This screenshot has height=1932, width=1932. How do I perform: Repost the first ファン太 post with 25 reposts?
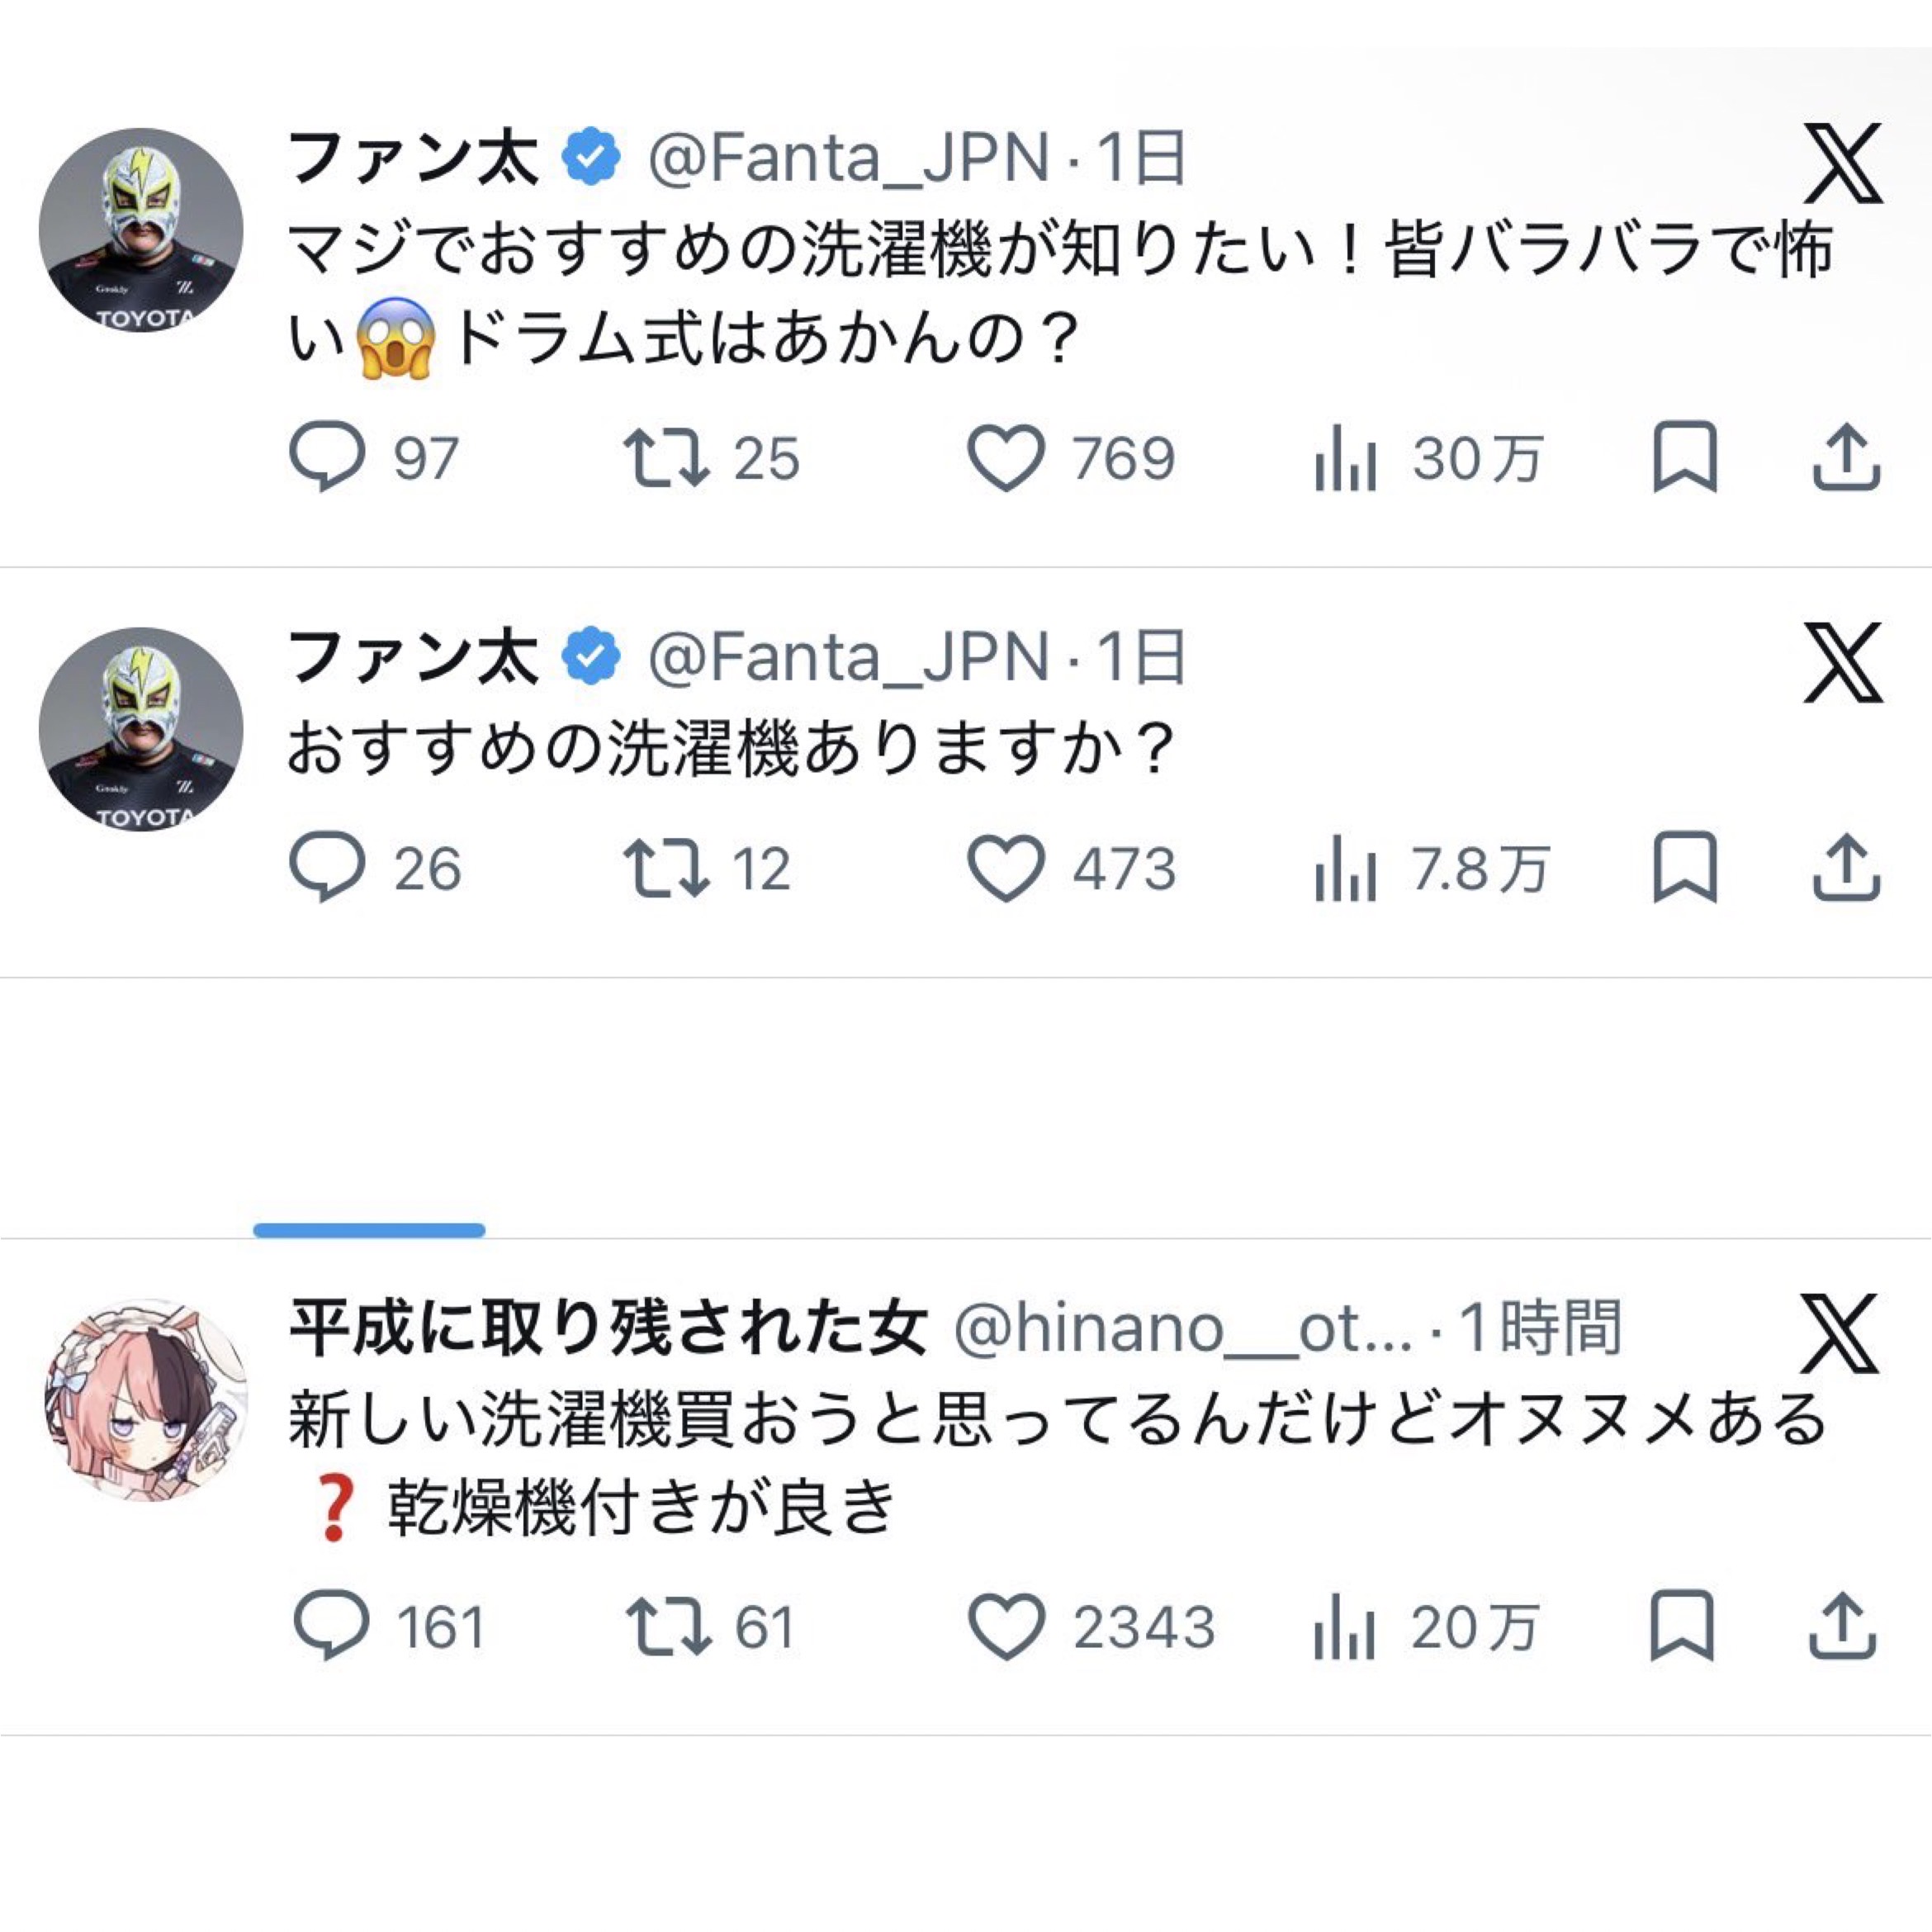tap(666, 458)
